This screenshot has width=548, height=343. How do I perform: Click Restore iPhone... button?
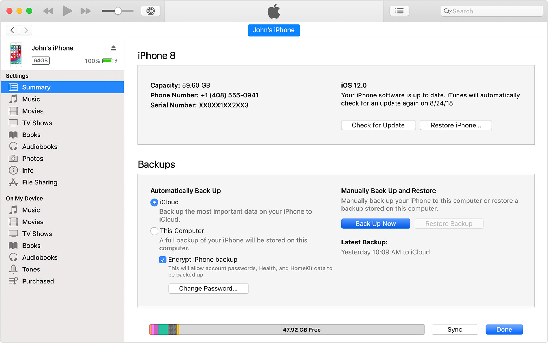[456, 125]
